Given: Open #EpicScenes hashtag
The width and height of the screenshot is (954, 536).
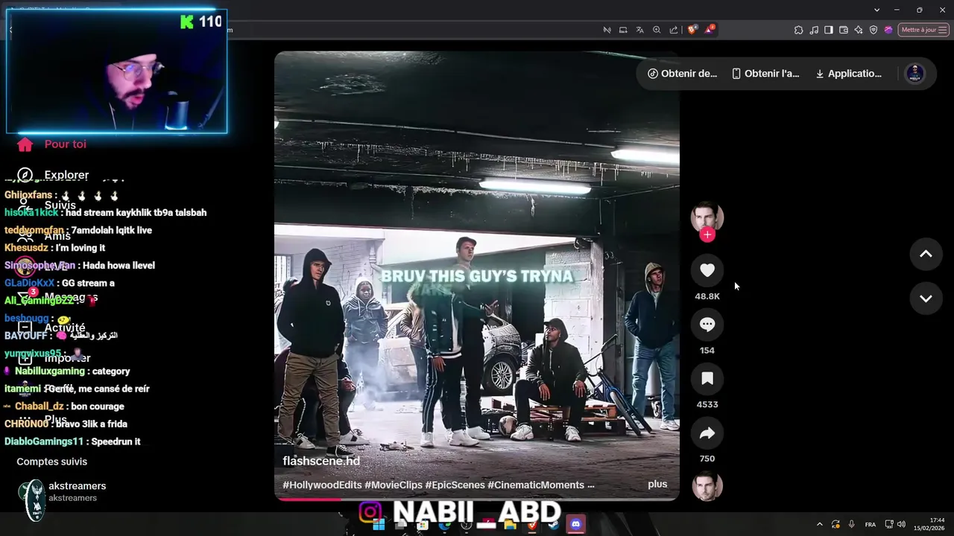Looking at the screenshot, I should tap(455, 485).
